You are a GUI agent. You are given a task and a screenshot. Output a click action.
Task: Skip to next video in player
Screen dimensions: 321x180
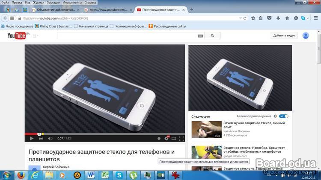tap(41, 138)
